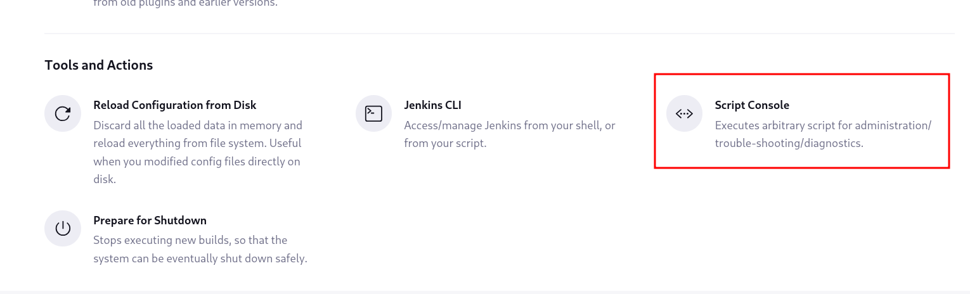
Task: Click the Script Console code icon
Action: pyautogui.click(x=685, y=114)
